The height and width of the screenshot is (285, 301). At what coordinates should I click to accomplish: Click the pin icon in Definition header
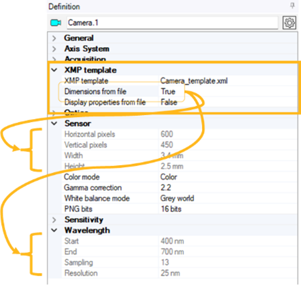292,6
